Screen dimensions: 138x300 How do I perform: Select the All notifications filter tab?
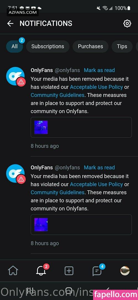[x=14, y=46]
